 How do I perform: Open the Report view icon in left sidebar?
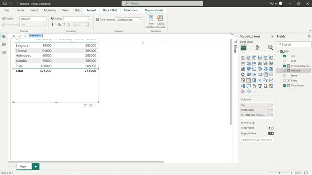pyautogui.click(x=4, y=36)
